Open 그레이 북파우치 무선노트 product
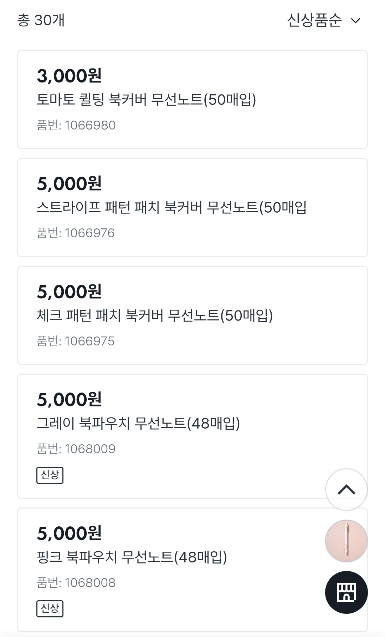 click(x=138, y=423)
